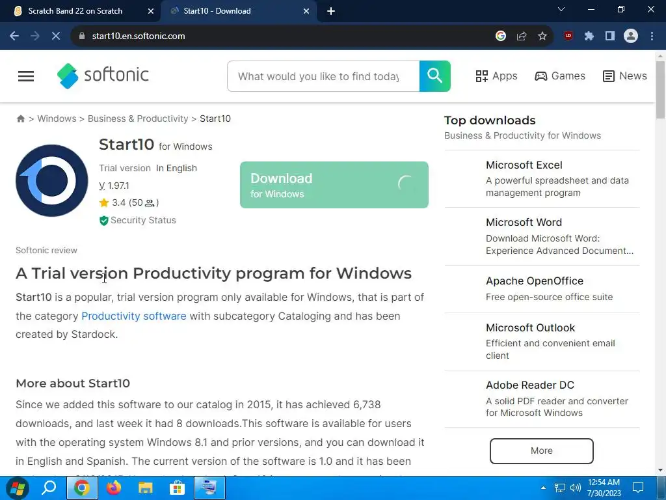Click the Softonic review label

coord(47,251)
